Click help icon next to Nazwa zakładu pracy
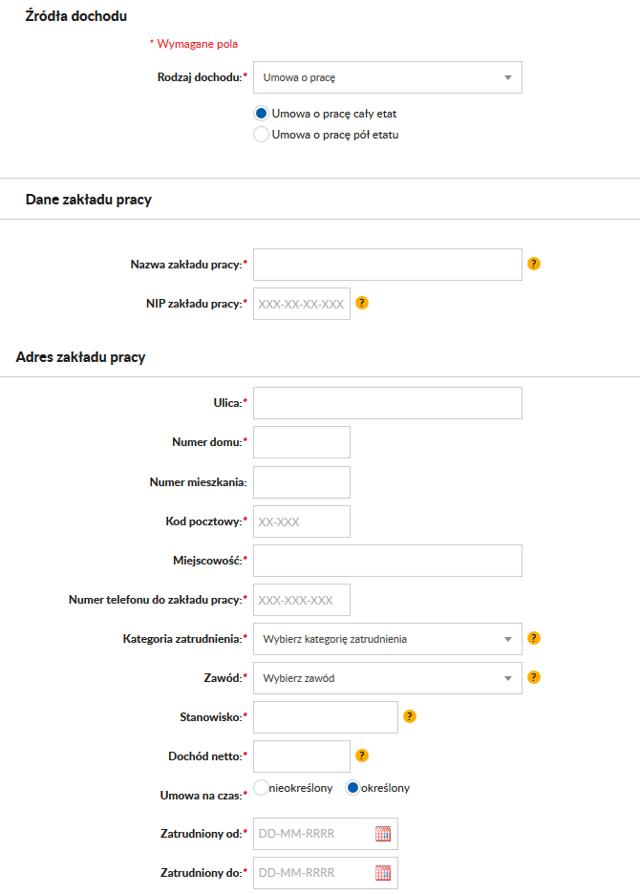The height and width of the screenshot is (894, 640). click(534, 264)
